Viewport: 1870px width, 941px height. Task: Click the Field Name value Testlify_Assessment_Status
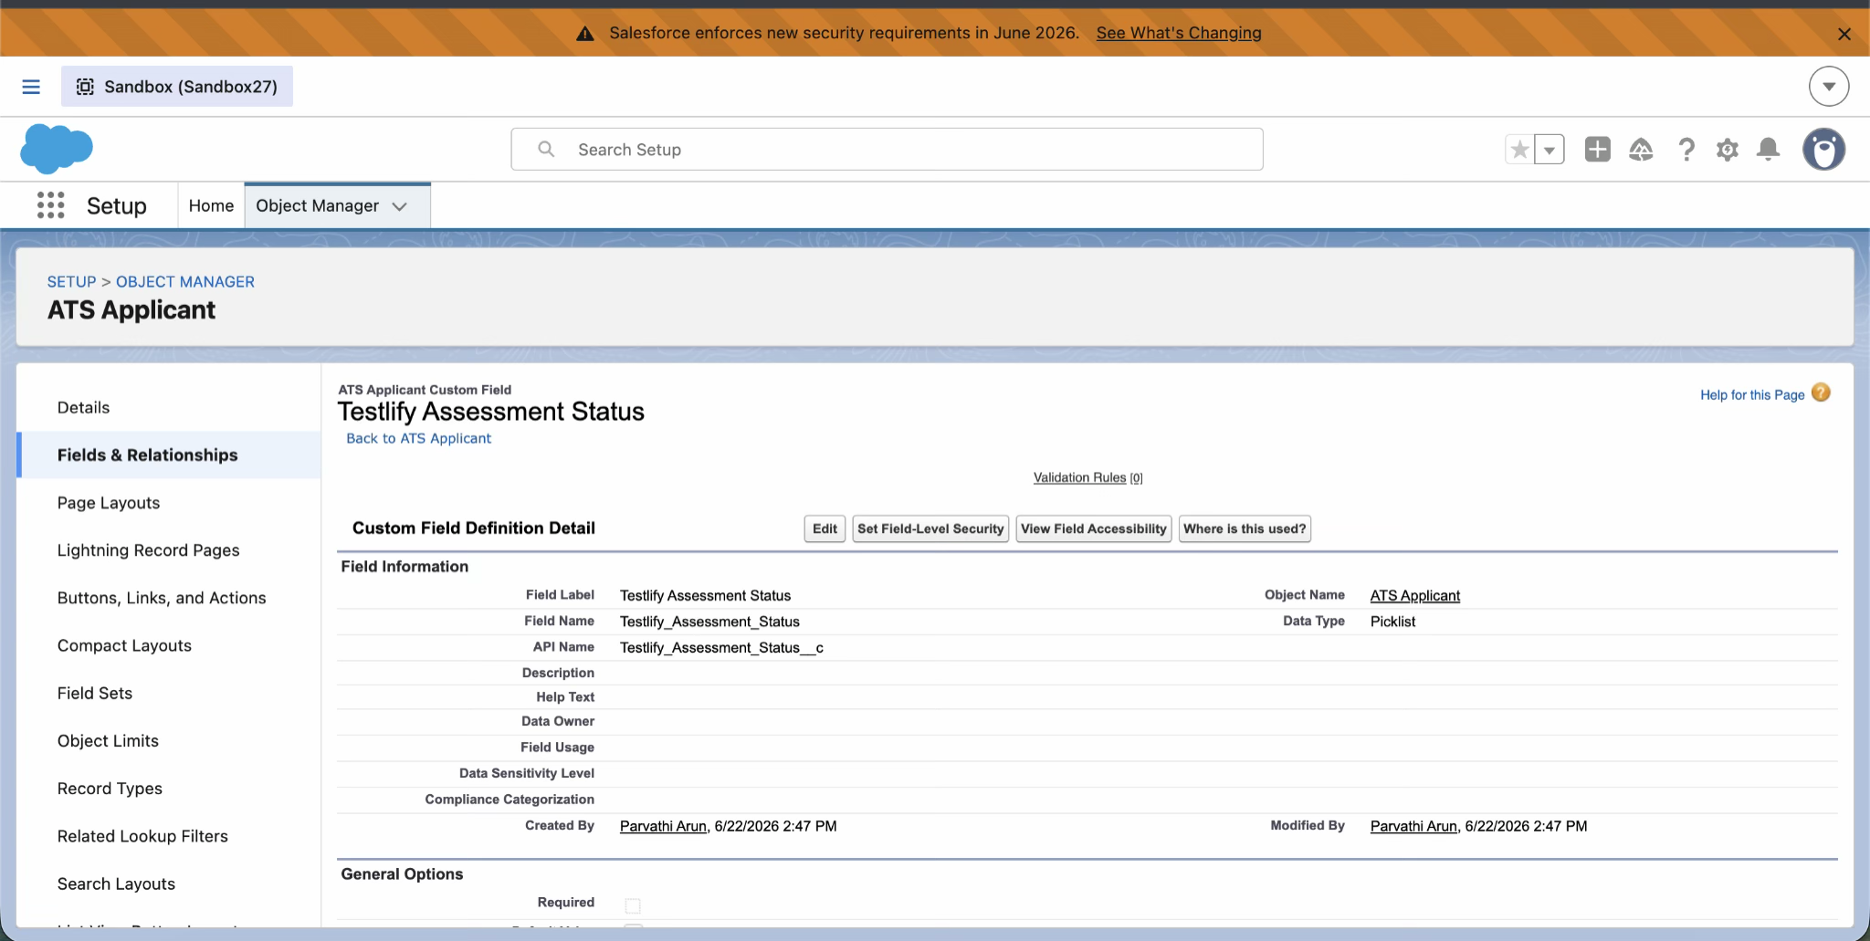pyautogui.click(x=709, y=622)
